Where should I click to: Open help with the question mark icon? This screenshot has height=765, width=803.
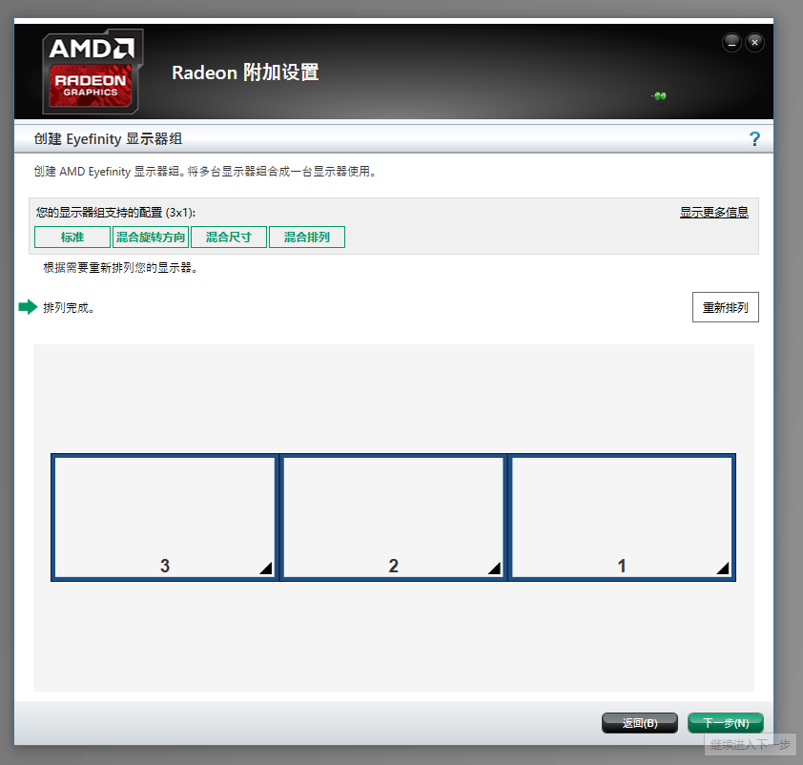tap(754, 139)
